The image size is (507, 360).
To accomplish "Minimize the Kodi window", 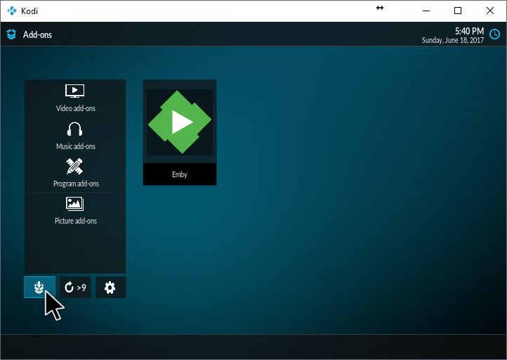I will 426,11.
